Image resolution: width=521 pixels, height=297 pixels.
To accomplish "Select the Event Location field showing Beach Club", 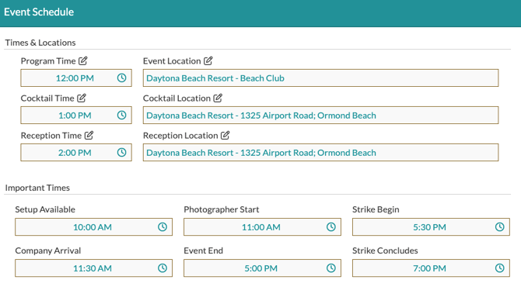I will 320,78.
